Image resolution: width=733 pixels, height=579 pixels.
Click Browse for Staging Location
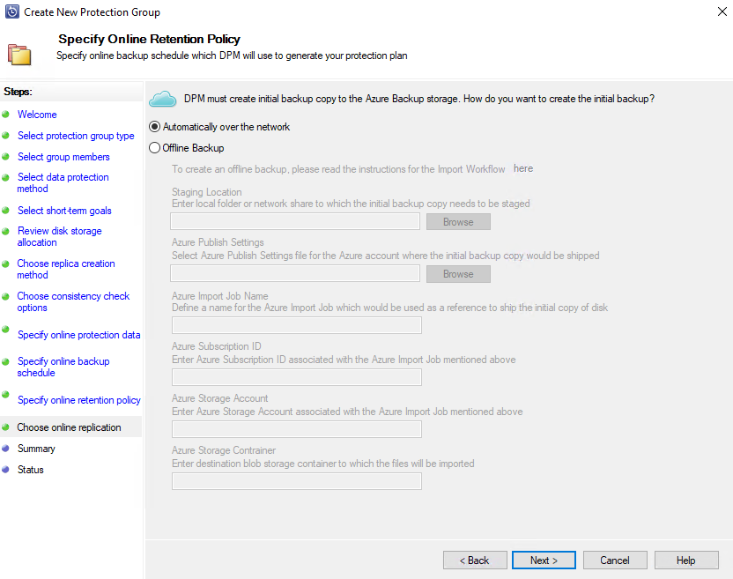tap(458, 222)
